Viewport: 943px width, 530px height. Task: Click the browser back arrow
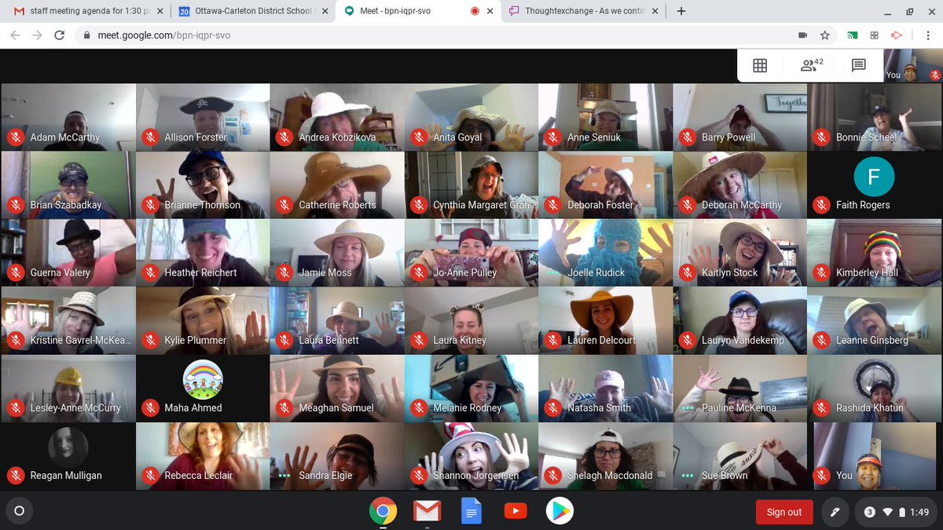pos(15,36)
